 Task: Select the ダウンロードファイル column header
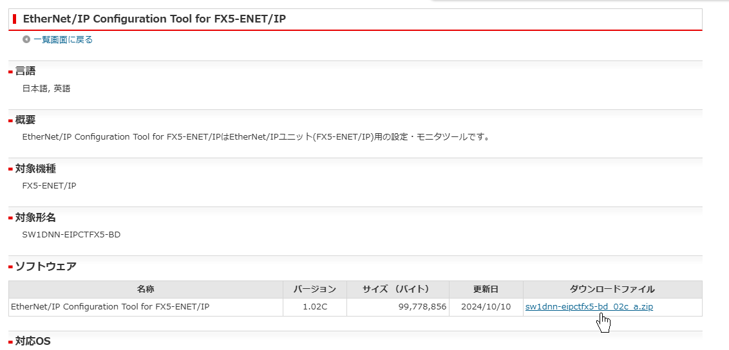pos(612,290)
